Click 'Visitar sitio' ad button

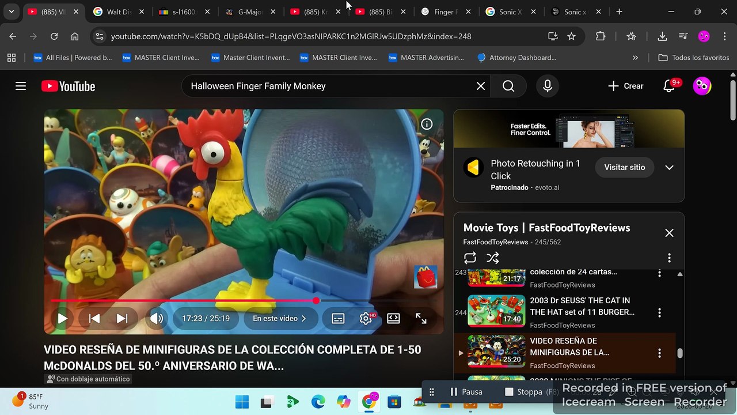tap(625, 167)
